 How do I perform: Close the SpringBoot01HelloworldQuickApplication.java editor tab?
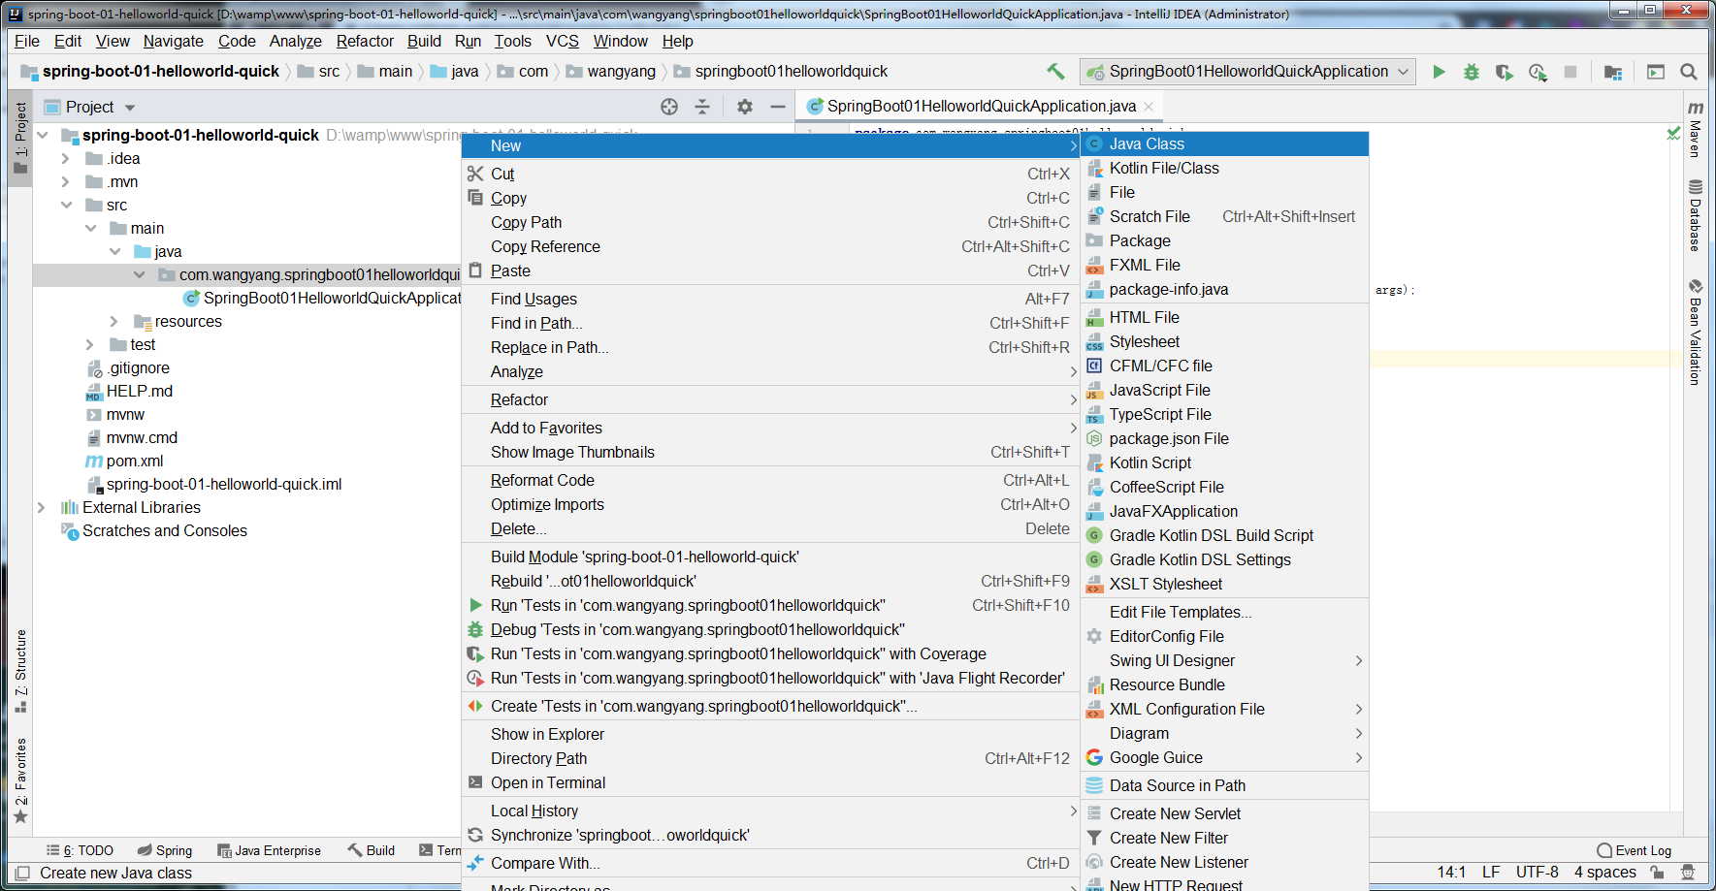tap(1149, 107)
